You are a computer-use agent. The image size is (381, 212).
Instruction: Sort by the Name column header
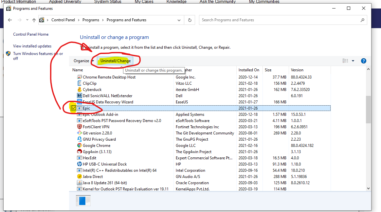[78, 70]
